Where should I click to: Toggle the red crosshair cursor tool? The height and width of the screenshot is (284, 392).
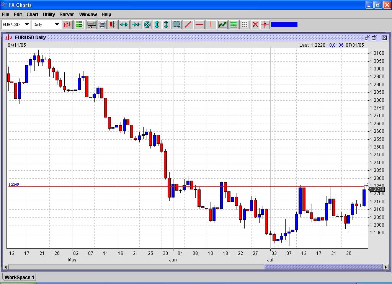(x=265, y=24)
